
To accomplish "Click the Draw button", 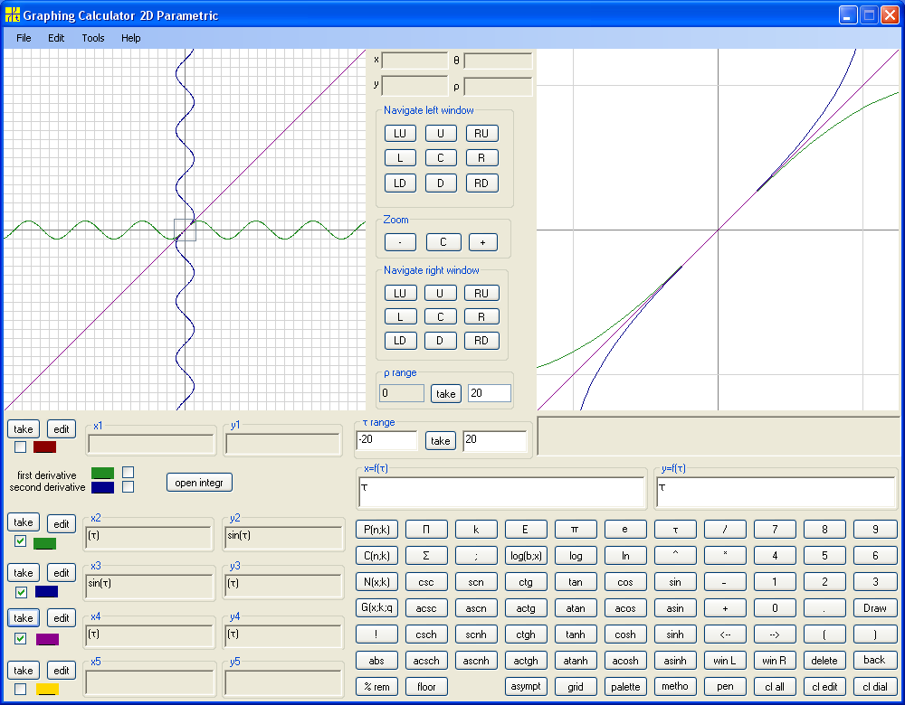I will (874, 608).
